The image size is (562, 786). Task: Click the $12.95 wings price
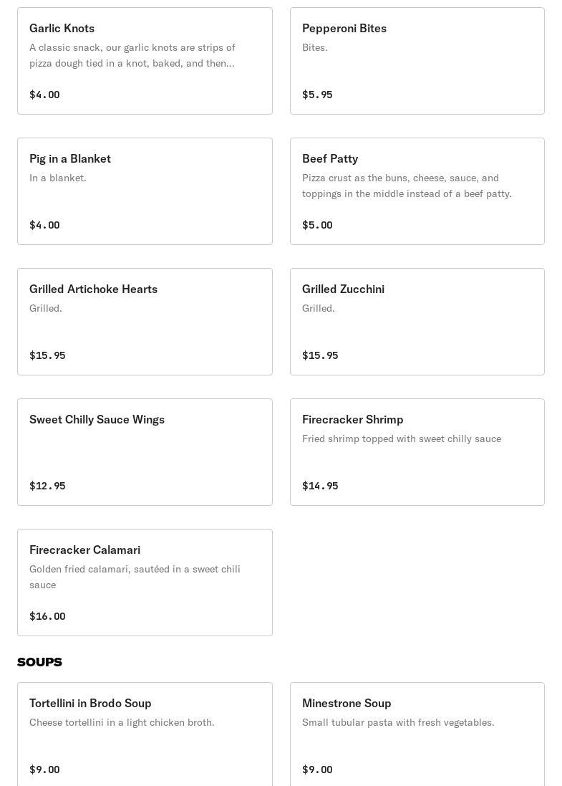point(47,486)
